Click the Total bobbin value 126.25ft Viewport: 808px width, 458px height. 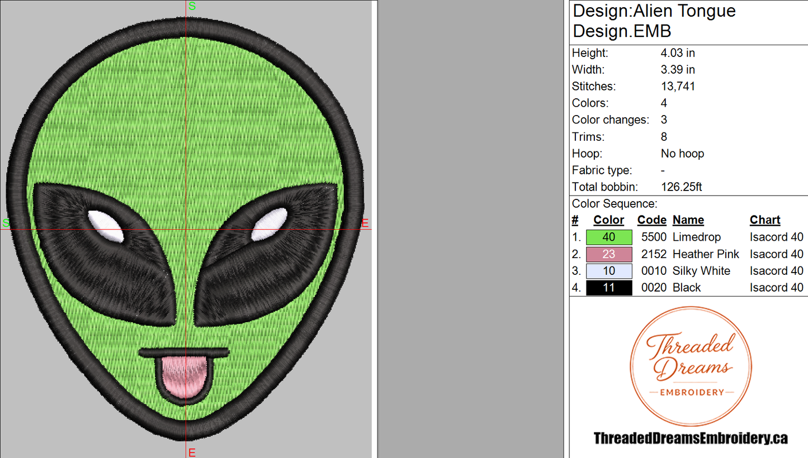tap(681, 187)
